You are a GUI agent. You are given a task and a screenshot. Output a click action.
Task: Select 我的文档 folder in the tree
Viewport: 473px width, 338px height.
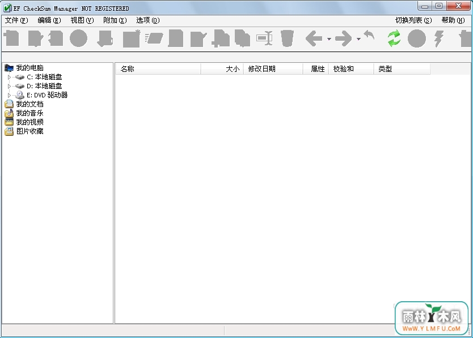pos(30,104)
